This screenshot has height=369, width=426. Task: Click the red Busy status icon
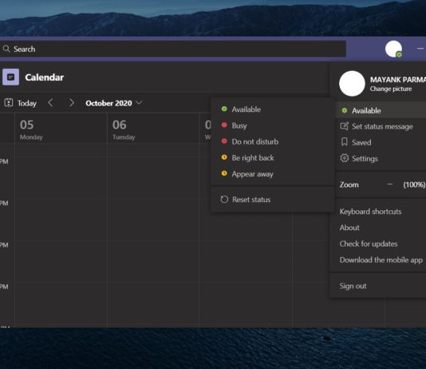(224, 125)
